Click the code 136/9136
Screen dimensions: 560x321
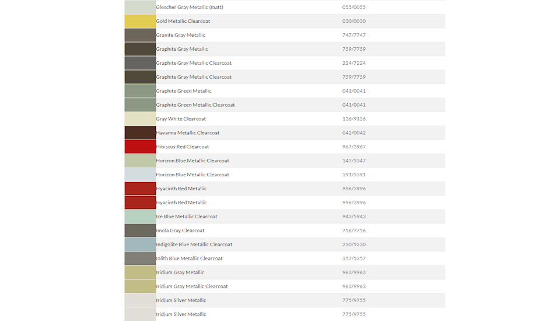354,118
